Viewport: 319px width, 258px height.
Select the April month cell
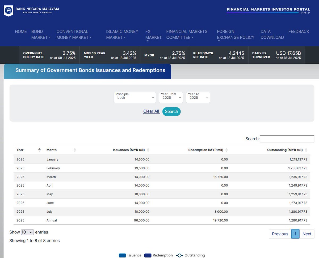[50, 186]
